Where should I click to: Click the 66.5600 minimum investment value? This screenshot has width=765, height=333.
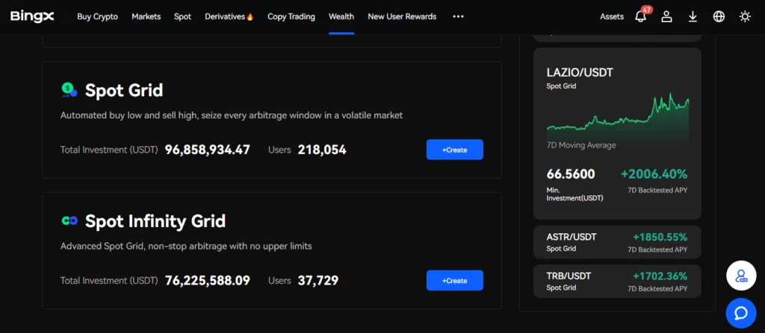coord(571,174)
